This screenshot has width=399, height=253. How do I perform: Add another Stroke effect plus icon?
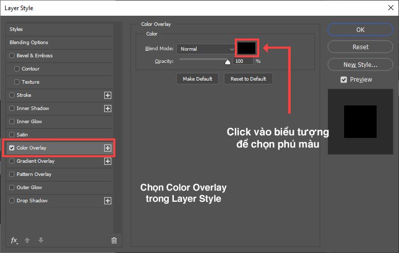[x=108, y=95]
